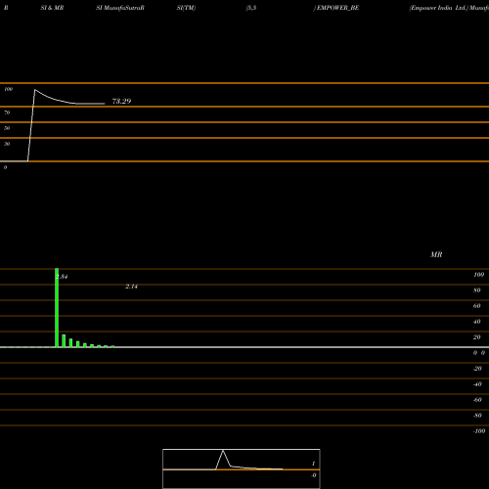Click the 70 level RSI axis label
Screen dimensions: 489x489
[x=7, y=112]
